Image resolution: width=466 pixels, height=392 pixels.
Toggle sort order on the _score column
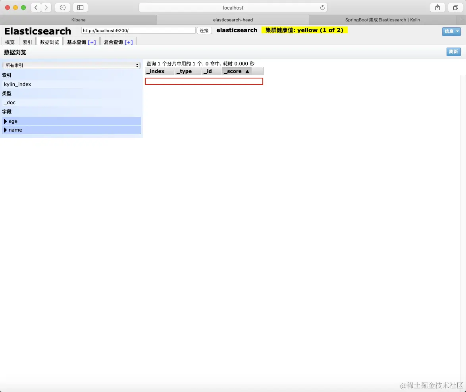tap(237, 71)
